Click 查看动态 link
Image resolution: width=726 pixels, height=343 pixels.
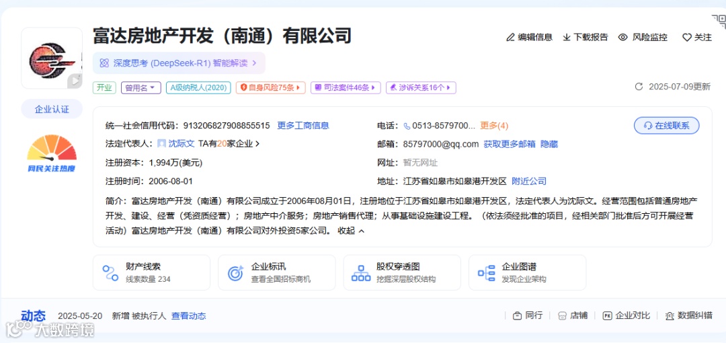pos(188,316)
